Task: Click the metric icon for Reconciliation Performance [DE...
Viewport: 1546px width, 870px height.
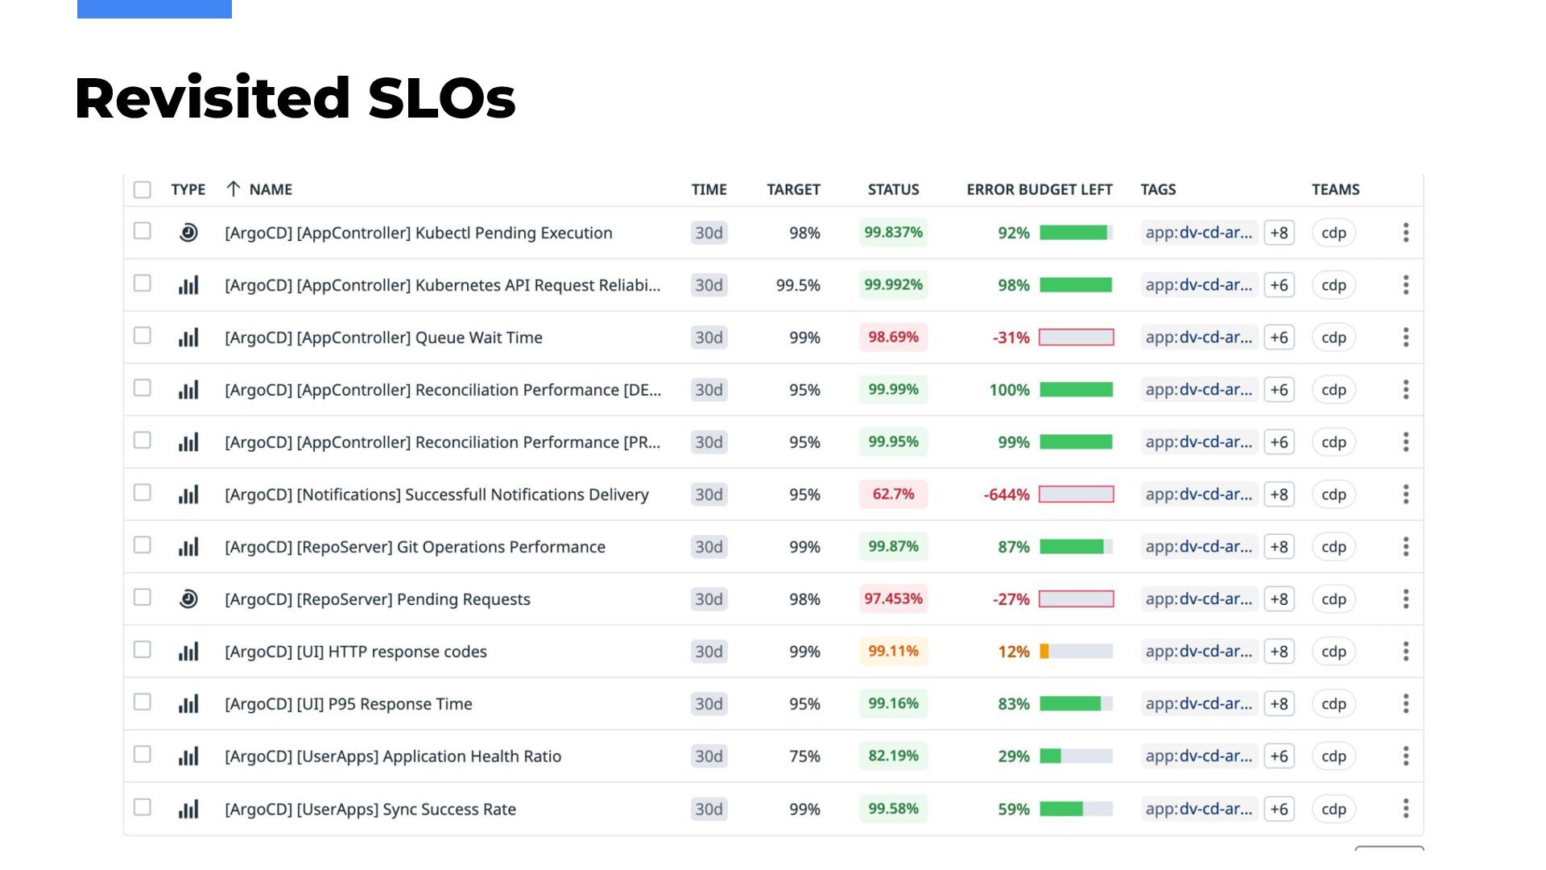Action: 188,390
